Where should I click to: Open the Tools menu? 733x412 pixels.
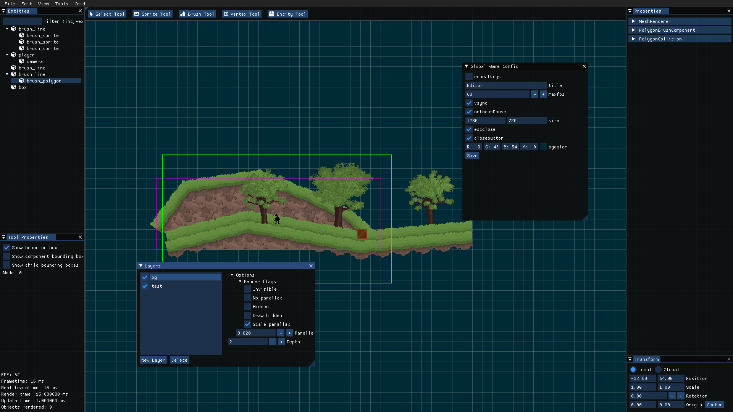pyautogui.click(x=61, y=4)
